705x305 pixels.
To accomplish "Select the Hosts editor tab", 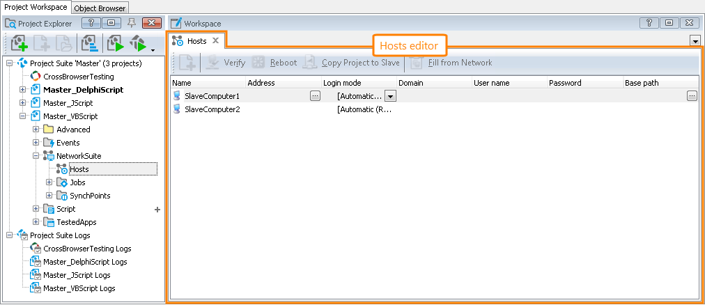I will tap(196, 41).
